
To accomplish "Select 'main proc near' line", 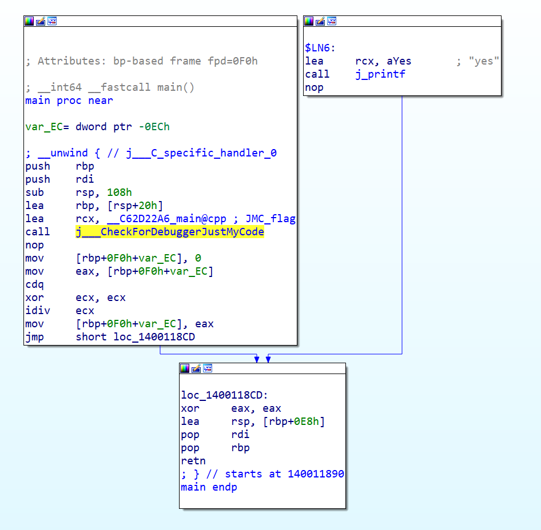I will 69,101.
